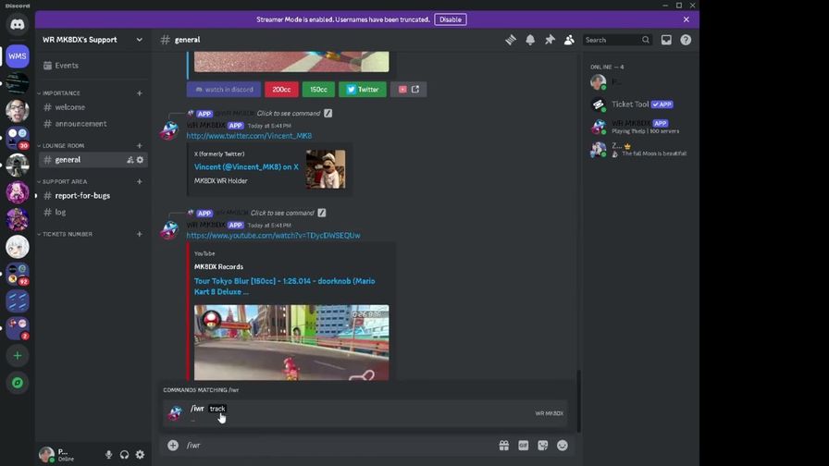Select the general channel
829x466 pixels.
(x=93, y=160)
